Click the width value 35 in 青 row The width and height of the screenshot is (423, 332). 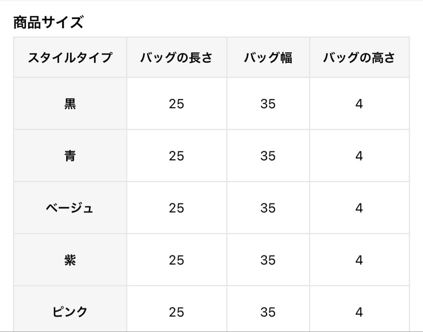[268, 156]
